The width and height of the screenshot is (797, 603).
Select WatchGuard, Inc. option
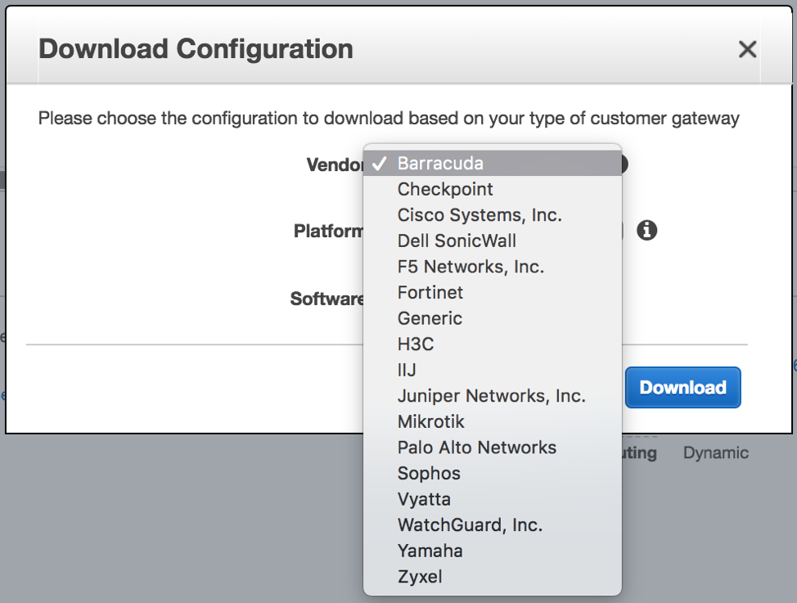470,525
